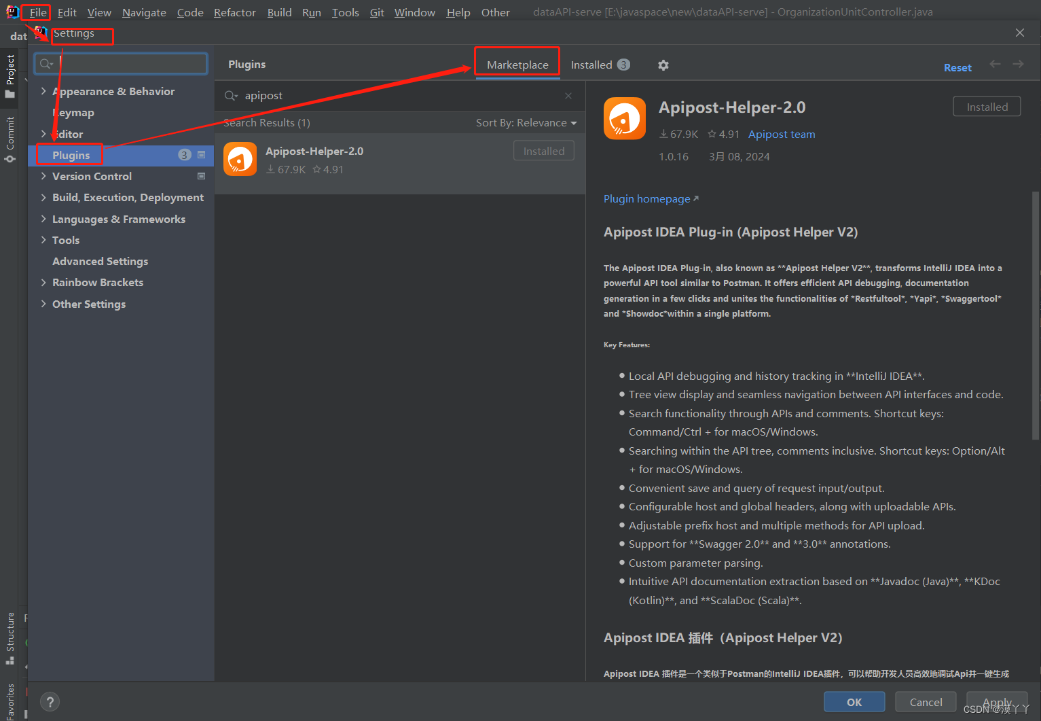
Task: Close the Settings dialog with X
Action: pyautogui.click(x=1019, y=33)
